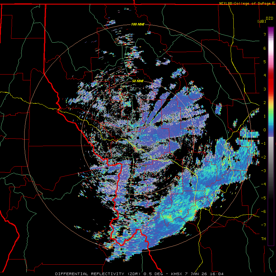Click the -3 value on the color scale

pos(263,171)
